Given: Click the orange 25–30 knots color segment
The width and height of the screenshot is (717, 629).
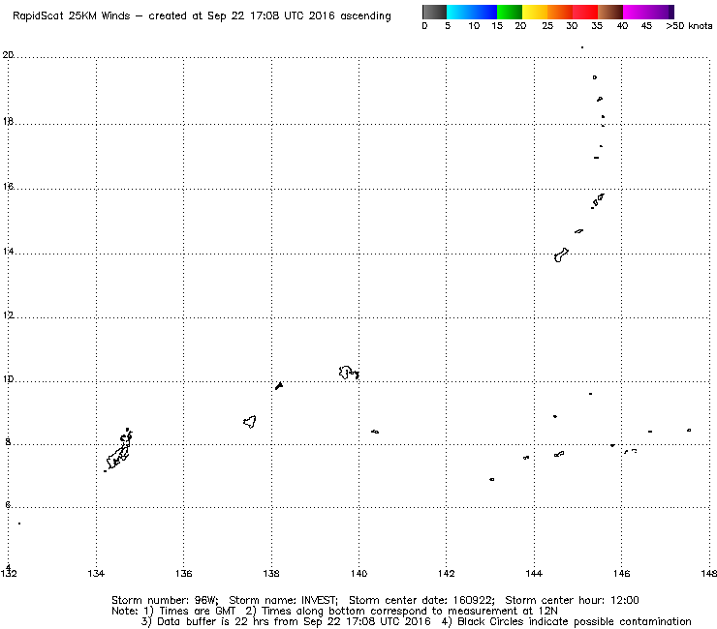Looking at the screenshot, I should 560,12.
